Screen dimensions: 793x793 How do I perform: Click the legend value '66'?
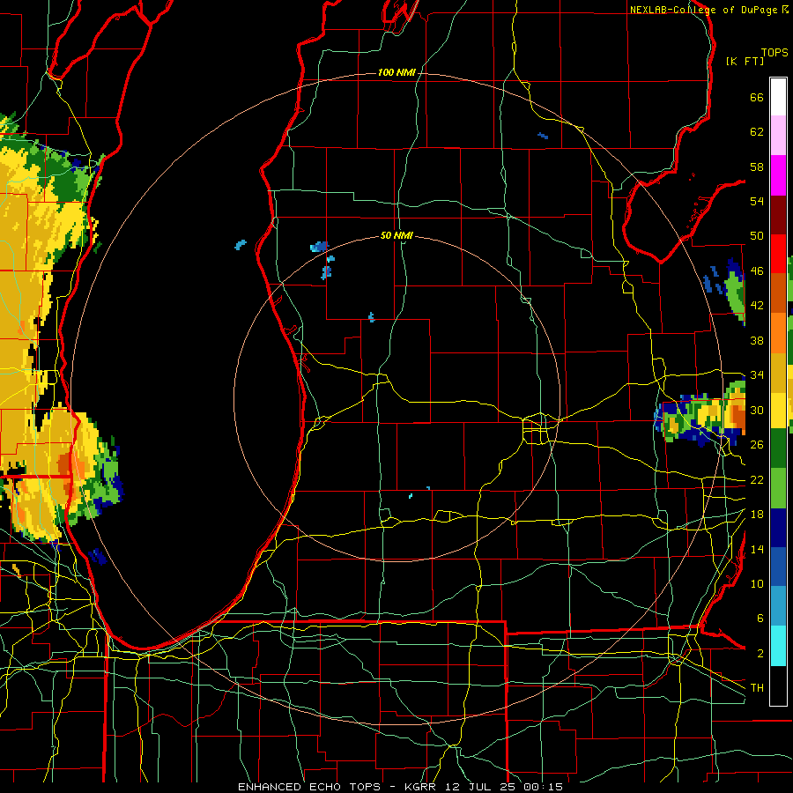[757, 98]
